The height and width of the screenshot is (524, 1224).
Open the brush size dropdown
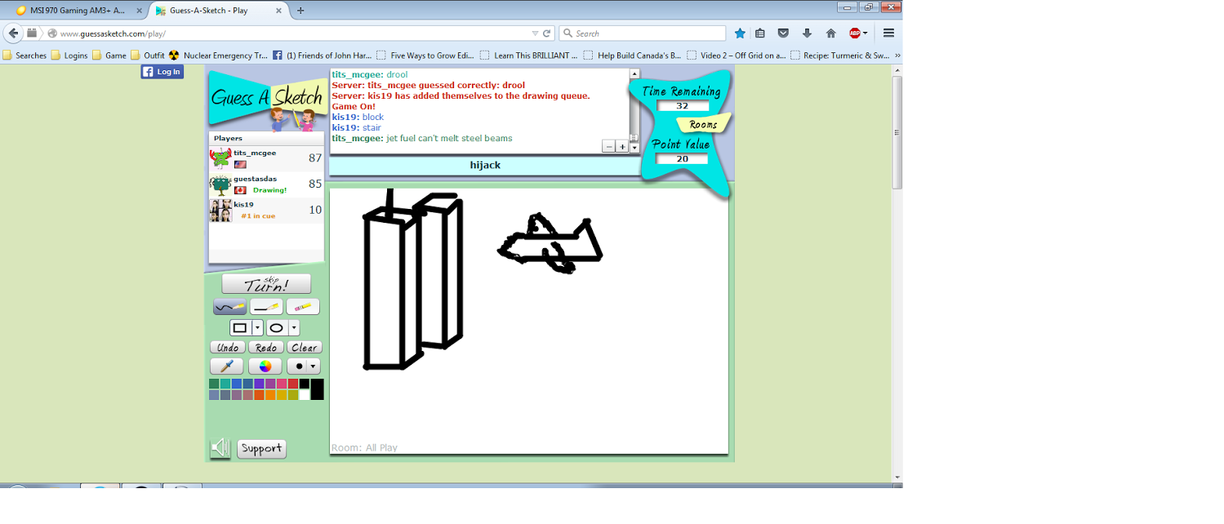312,366
